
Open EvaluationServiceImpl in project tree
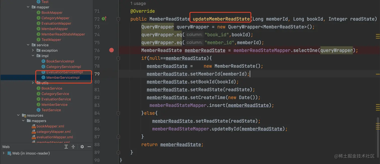pos(65,72)
